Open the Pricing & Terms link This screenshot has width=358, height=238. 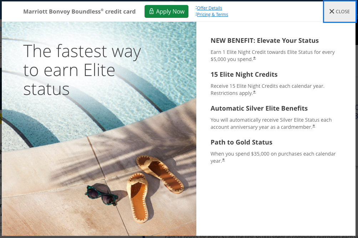coord(212,14)
